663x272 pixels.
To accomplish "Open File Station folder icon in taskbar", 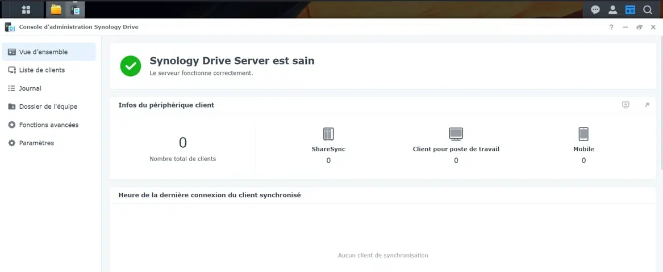I will click(x=56, y=9).
